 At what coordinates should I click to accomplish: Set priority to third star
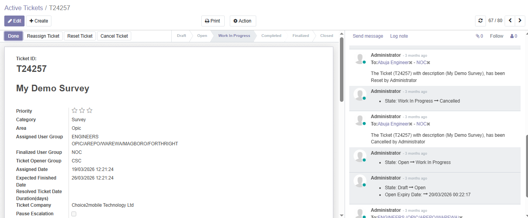pos(90,111)
